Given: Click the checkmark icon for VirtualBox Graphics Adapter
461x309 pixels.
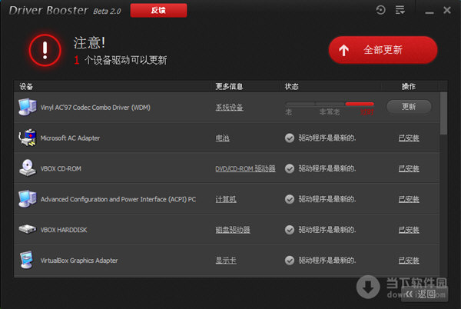Looking at the screenshot, I should tap(290, 261).
